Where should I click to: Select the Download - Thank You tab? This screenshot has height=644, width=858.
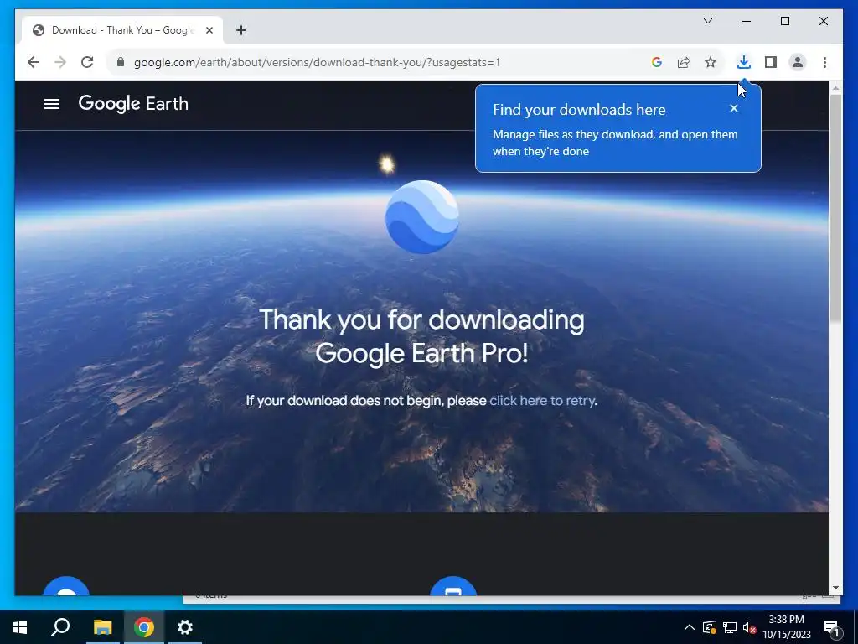122,30
